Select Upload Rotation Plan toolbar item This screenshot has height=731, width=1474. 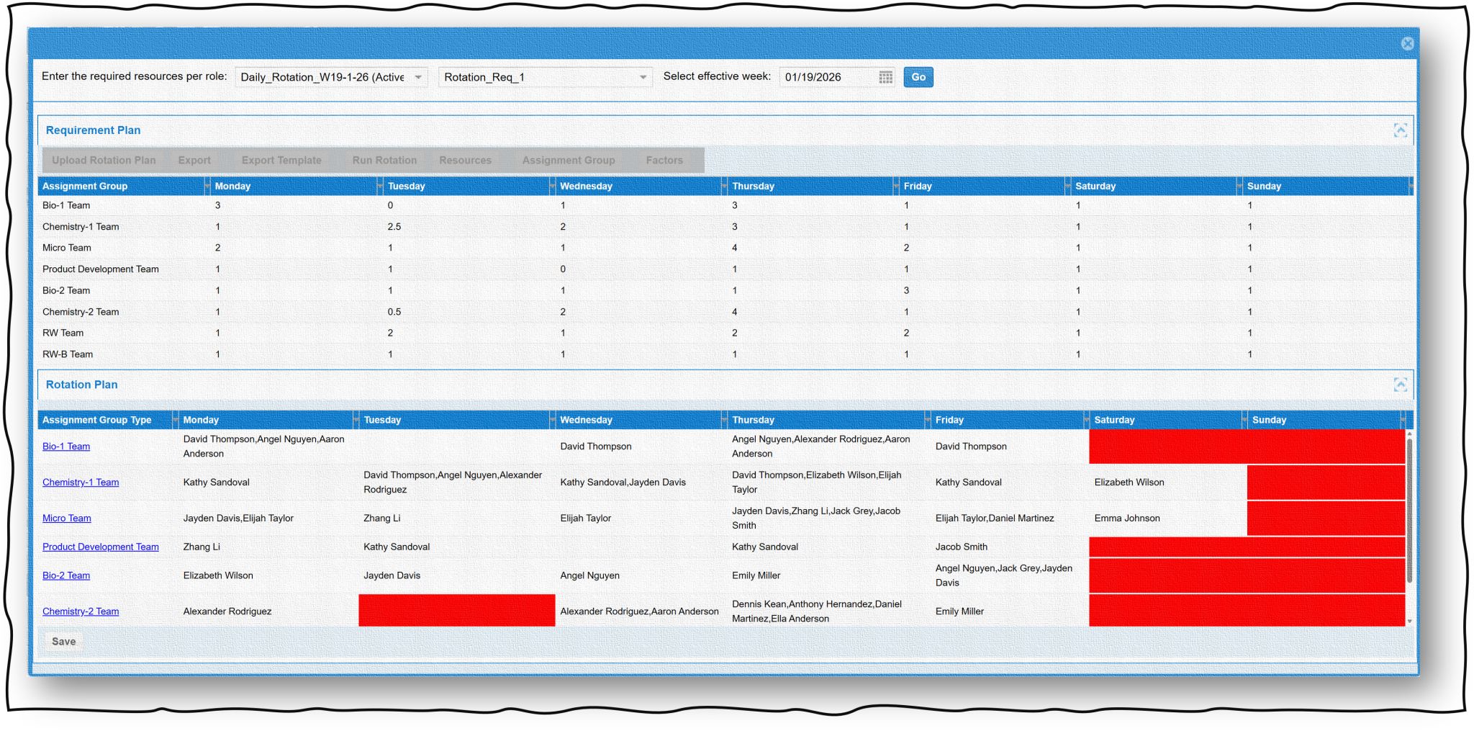(x=104, y=161)
